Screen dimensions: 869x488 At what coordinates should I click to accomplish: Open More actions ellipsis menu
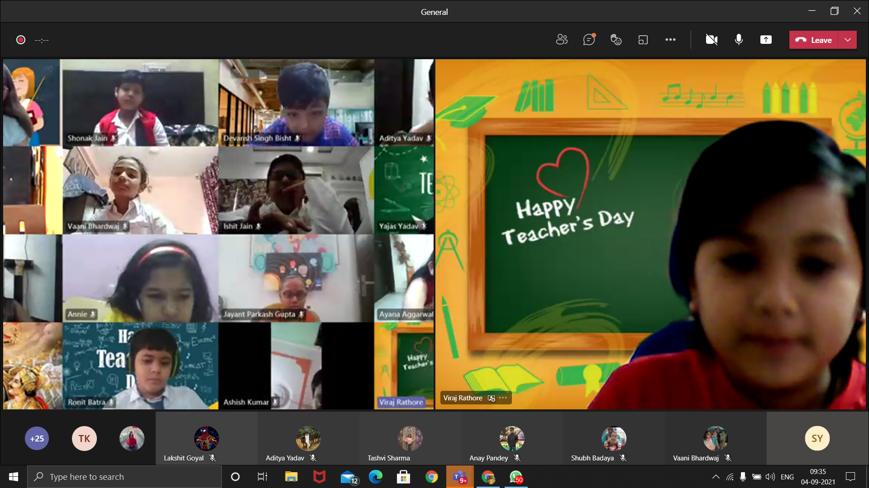670,40
